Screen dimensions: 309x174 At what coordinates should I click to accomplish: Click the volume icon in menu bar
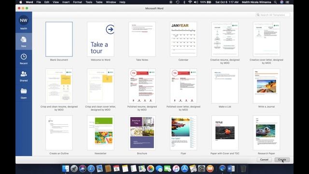(x=196, y=2)
